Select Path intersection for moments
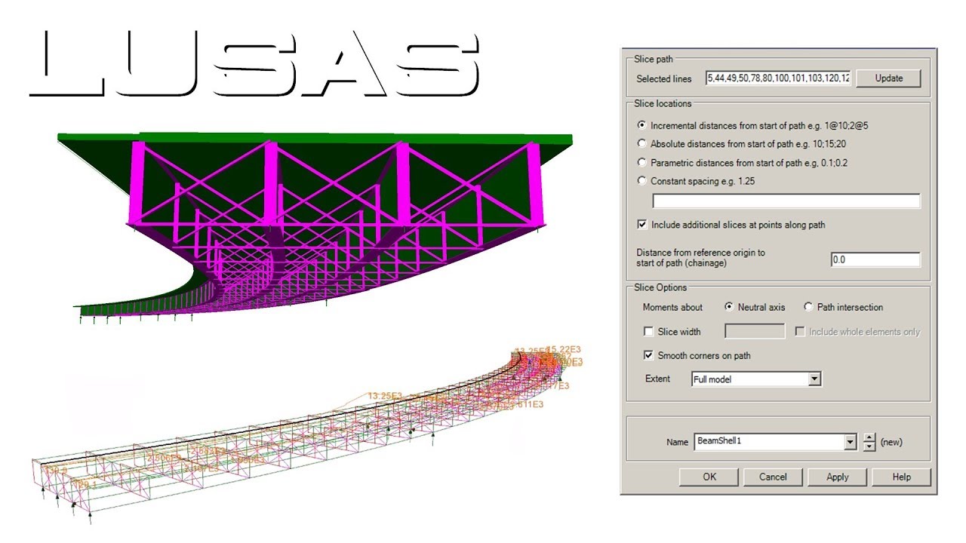The height and width of the screenshot is (543, 966). click(x=808, y=307)
